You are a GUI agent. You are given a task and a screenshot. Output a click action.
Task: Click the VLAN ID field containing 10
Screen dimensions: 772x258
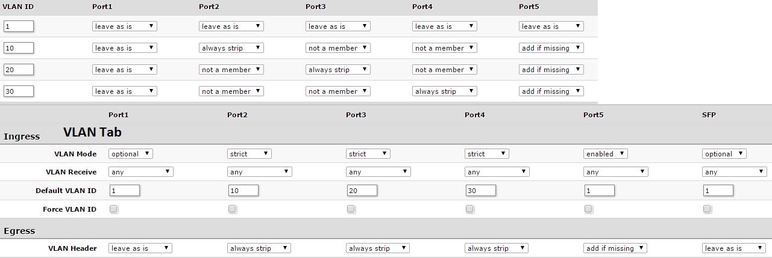(x=19, y=48)
